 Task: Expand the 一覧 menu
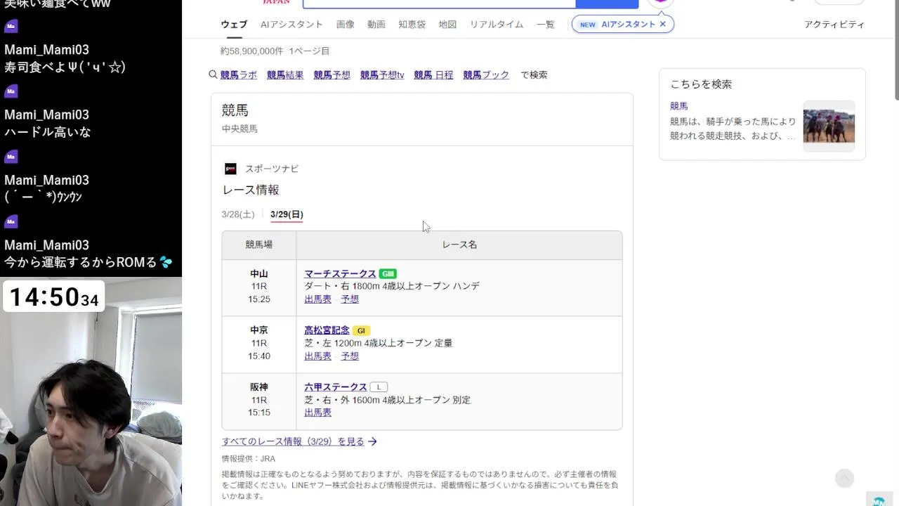546,24
